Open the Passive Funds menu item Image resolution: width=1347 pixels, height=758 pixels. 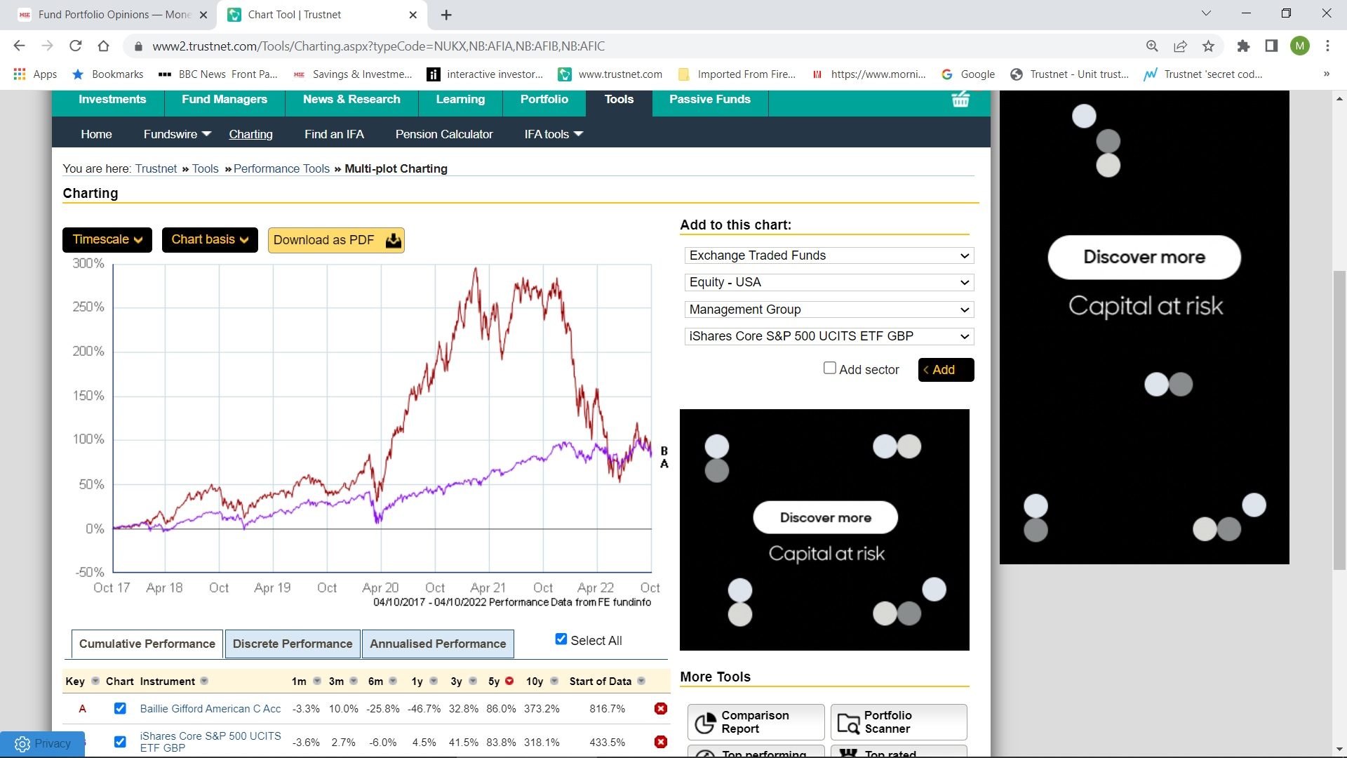click(x=709, y=100)
